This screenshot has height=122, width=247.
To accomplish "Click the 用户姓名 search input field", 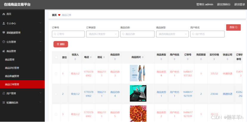I will point(207,34).
